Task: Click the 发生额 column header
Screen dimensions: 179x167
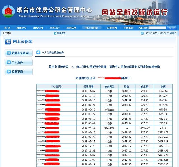Action: [144, 87]
